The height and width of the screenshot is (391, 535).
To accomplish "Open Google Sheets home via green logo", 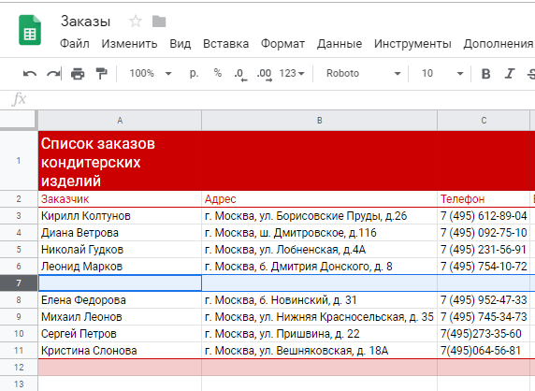I will tap(30, 30).
